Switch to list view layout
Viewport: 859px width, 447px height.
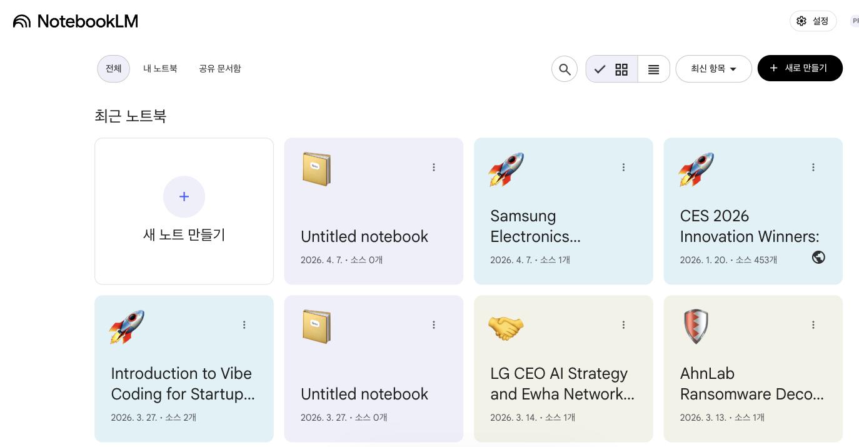coord(653,69)
